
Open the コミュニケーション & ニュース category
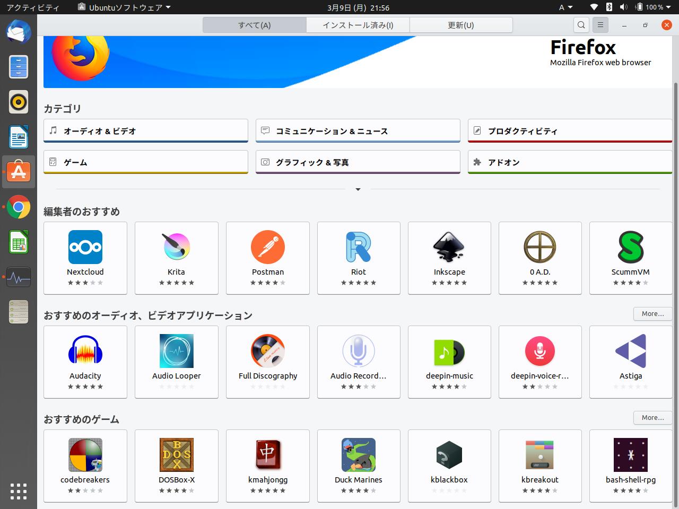coord(358,131)
